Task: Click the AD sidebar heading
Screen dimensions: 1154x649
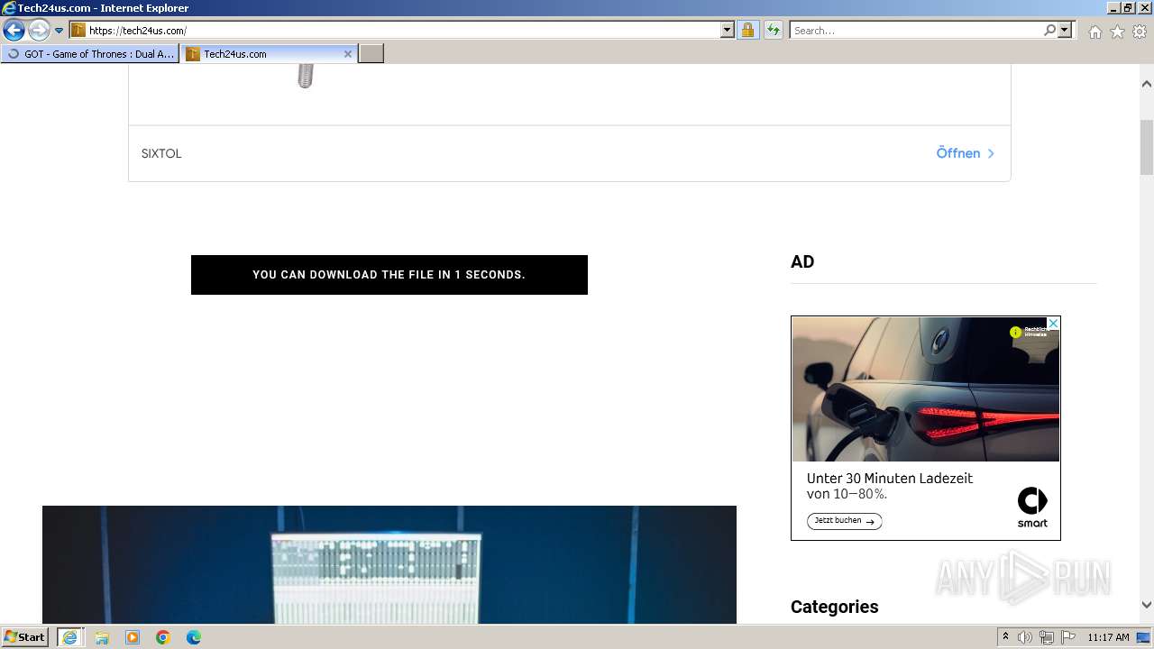Action: [x=802, y=261]
